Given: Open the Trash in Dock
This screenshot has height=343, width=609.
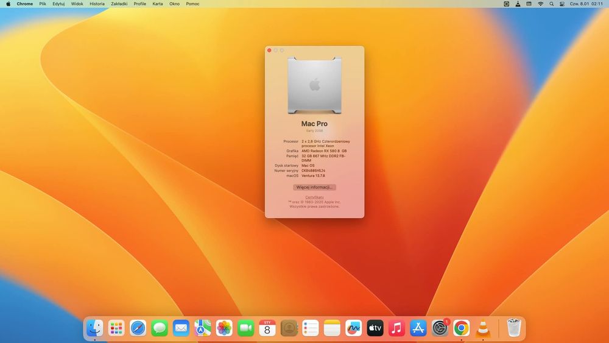Looking at the screenshot, I should pyautogui.click(x=514, y=328).
